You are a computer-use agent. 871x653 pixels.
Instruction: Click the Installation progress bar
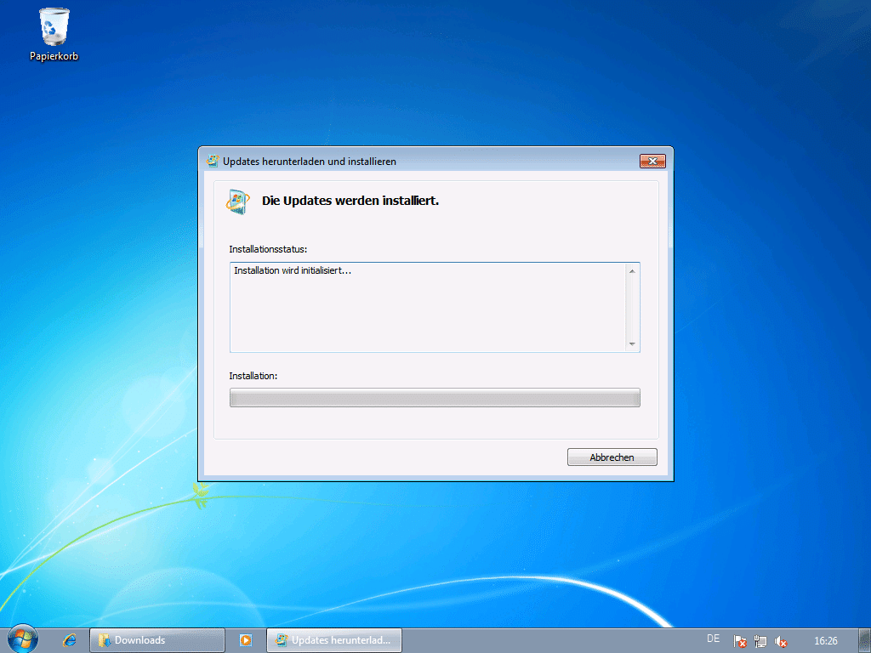[435, 398]
